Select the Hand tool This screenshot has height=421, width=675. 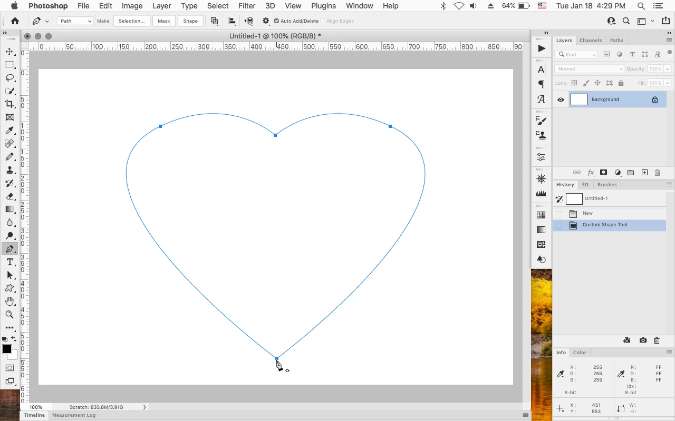[9, 302]
